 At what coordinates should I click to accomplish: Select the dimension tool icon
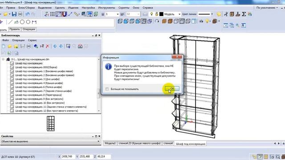[x=34, y=22]
